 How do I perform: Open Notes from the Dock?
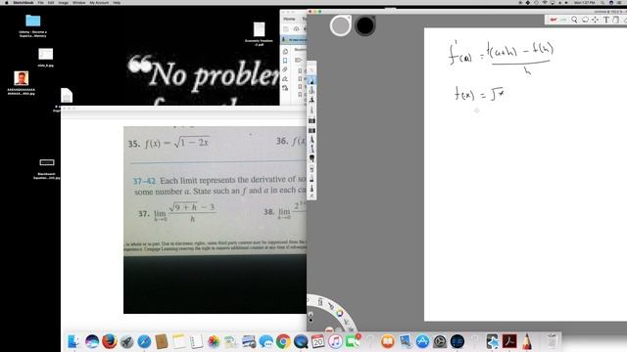point(178,341)
